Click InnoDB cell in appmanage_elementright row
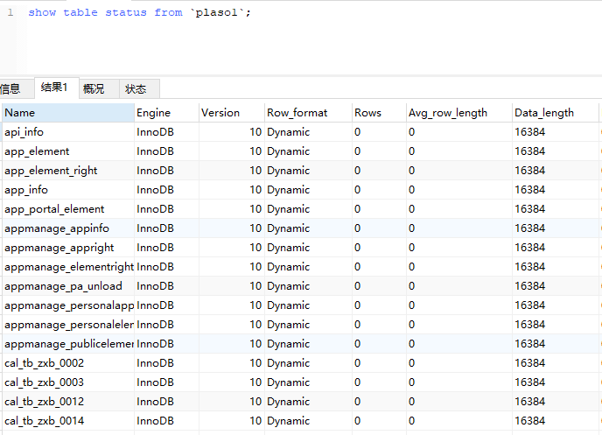602x435 pixels. pos(166,267)
